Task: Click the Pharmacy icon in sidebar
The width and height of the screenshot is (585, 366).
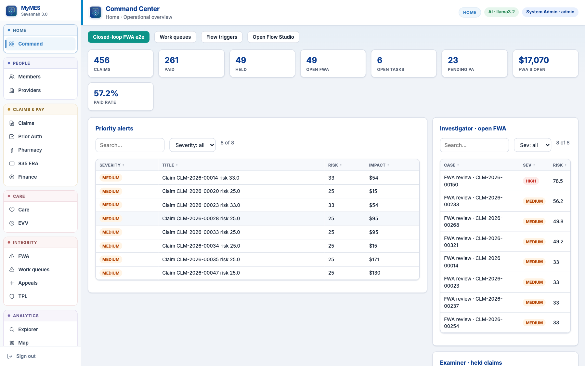Action: click(12, 150)
